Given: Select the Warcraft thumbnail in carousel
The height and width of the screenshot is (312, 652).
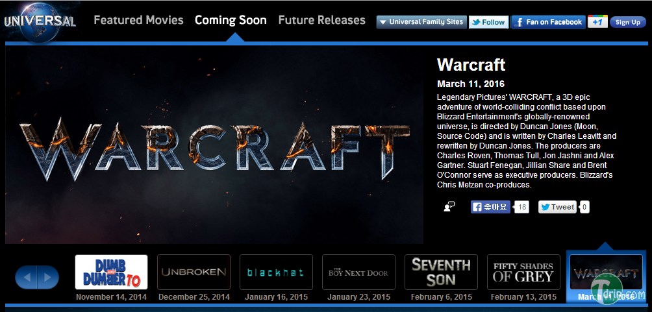Looking at the screenshot, I should click(606, 272).
